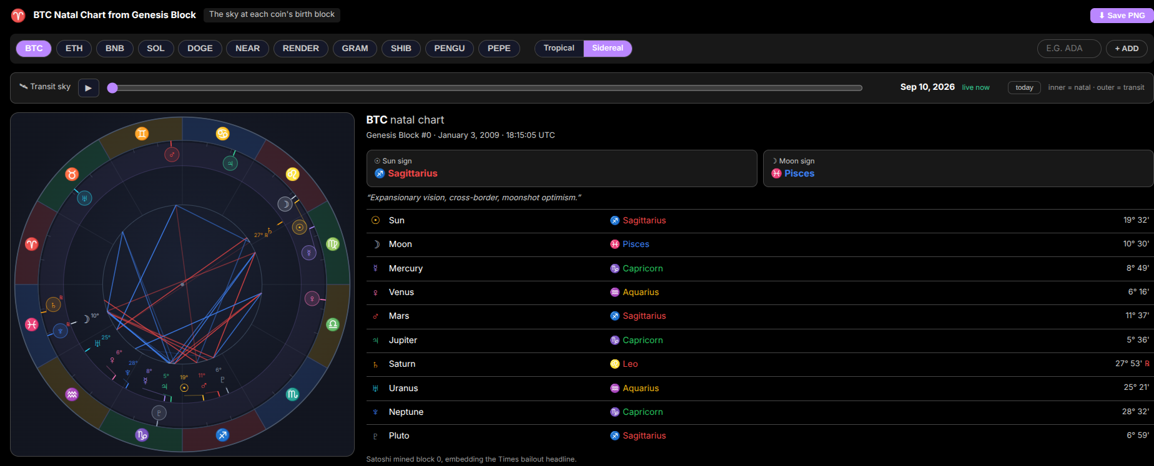Select the BTC coin tab

pos(34,49)
